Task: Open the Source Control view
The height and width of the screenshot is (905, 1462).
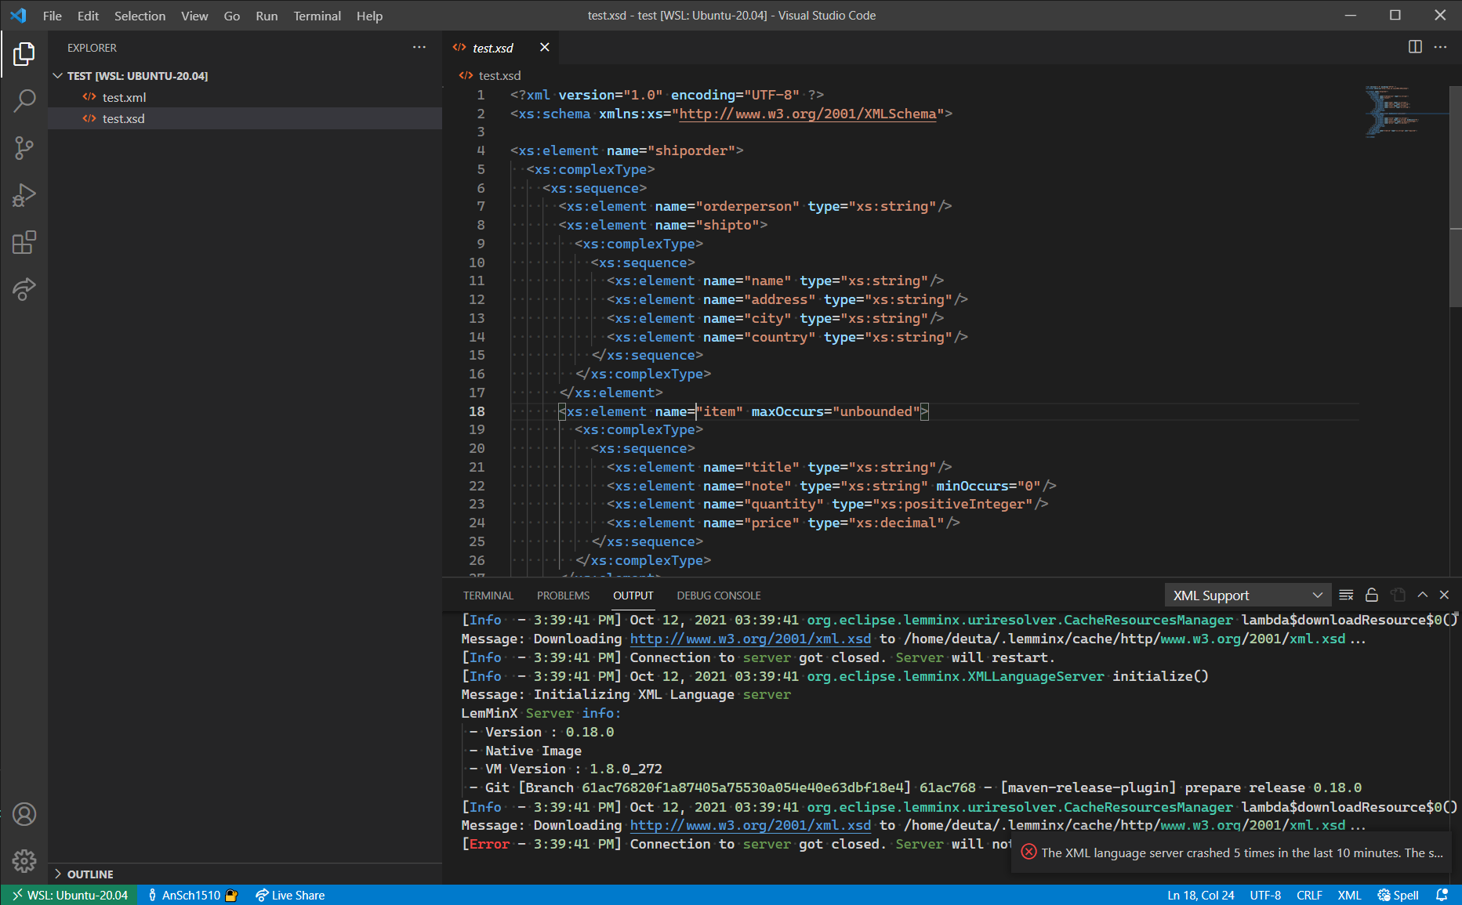Action: [x=24, y=148]
